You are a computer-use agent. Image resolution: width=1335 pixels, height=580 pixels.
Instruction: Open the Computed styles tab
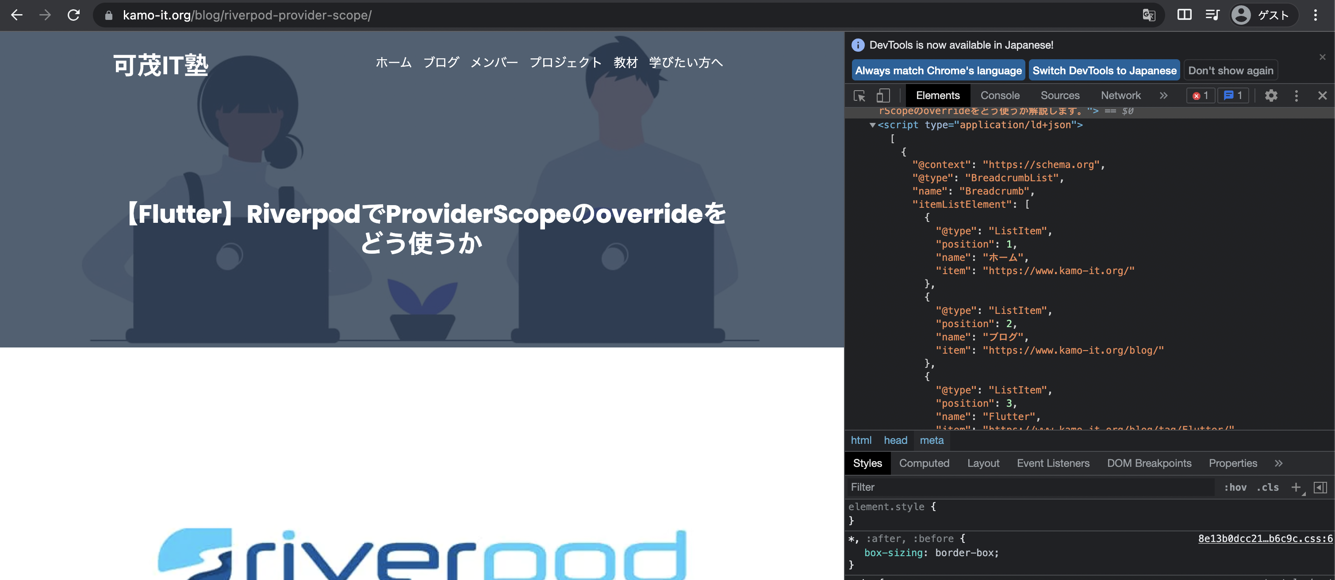(925, 463)
